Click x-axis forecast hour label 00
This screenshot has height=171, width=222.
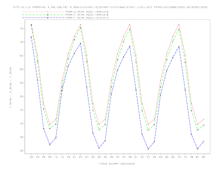pyautogui.click(x=31, y=157)
